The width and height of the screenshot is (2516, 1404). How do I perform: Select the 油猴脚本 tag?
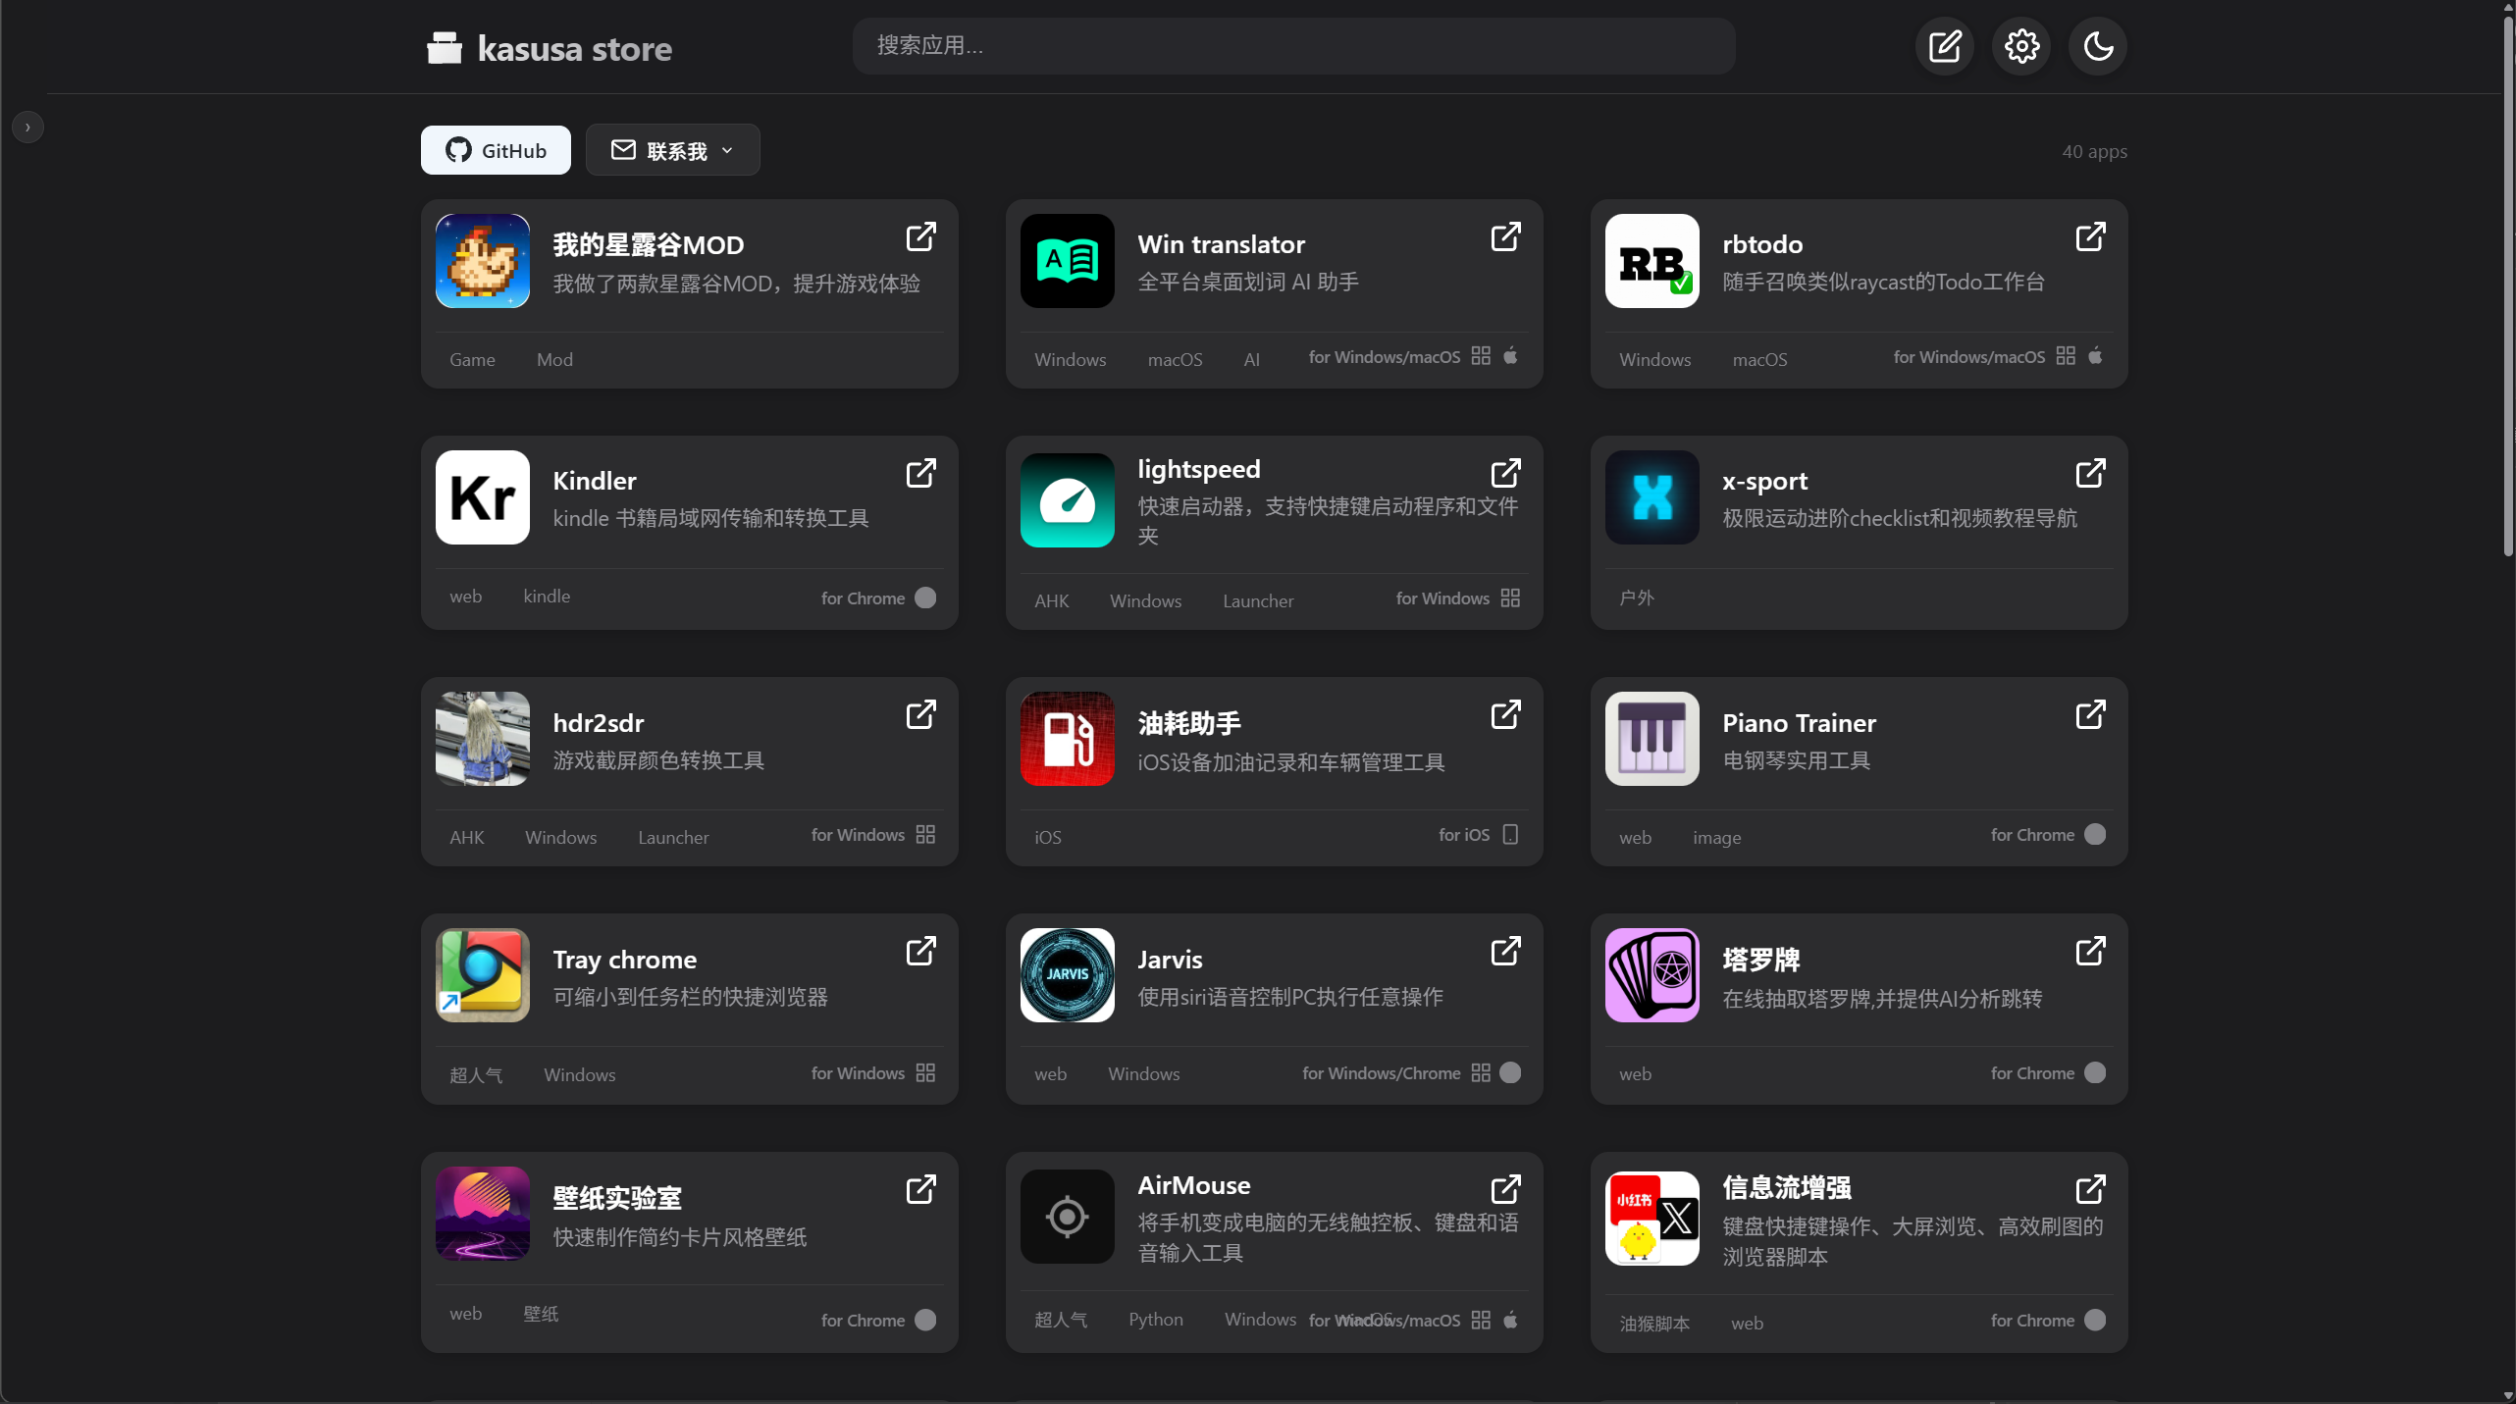(1654, 1324)
